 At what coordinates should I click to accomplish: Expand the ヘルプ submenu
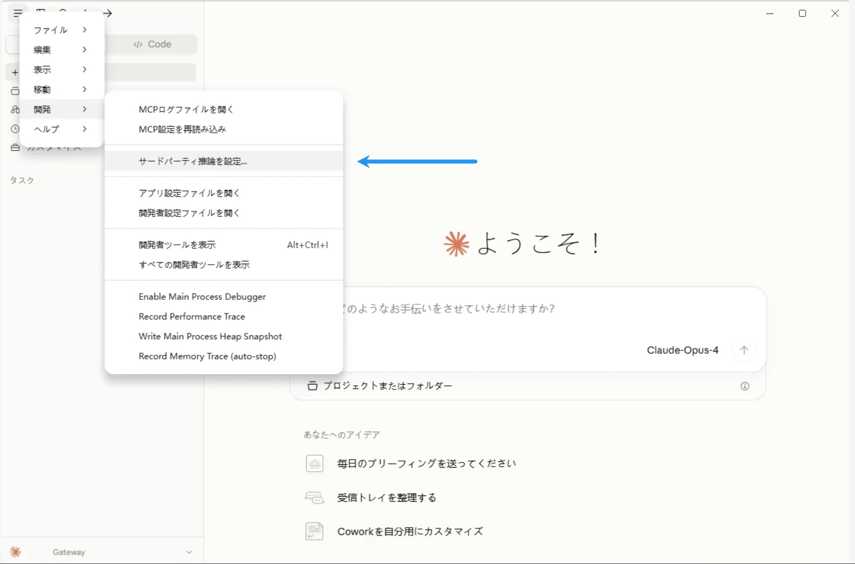pos(62,129)
